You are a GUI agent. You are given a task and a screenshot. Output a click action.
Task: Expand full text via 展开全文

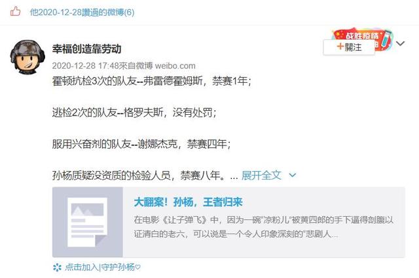tap(261, 175)
